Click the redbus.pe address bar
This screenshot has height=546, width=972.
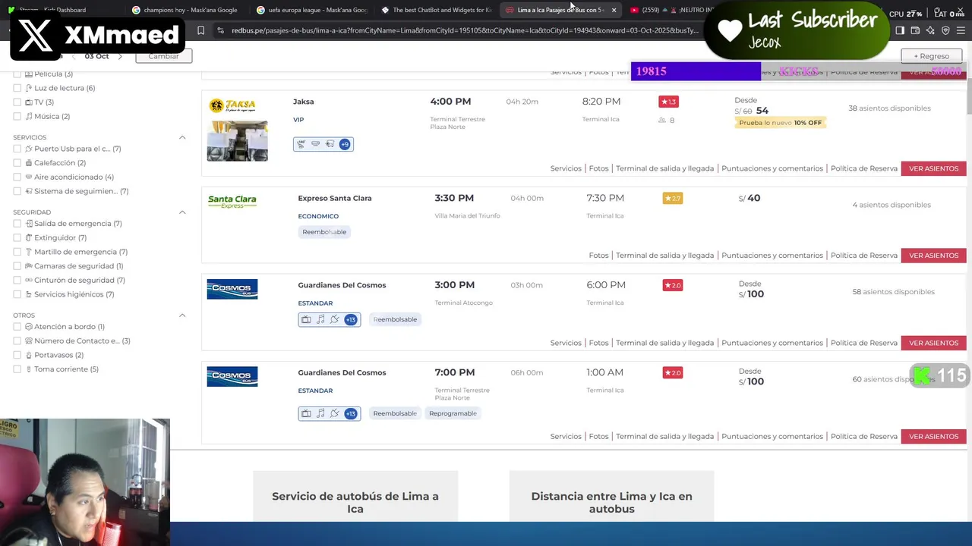coord(463,30)
